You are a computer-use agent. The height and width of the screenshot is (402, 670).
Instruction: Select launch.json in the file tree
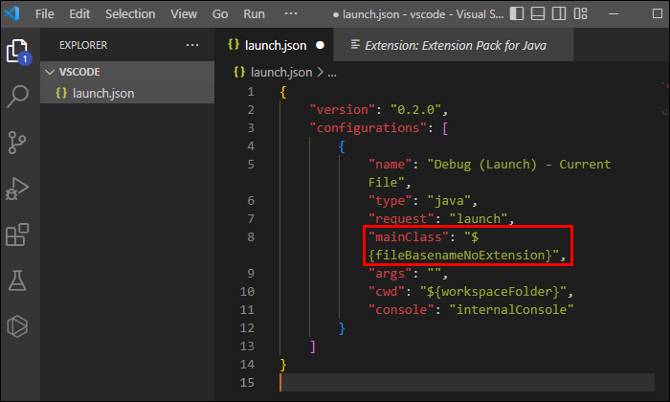tap(100, 93)
